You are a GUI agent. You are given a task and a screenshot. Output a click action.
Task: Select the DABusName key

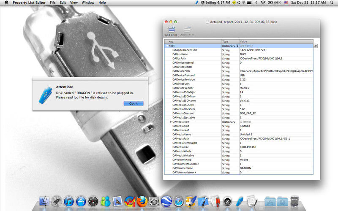point(180,54)
